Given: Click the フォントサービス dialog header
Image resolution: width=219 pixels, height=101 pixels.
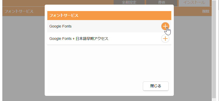Looking at the screenshot, I should (109, 16).
